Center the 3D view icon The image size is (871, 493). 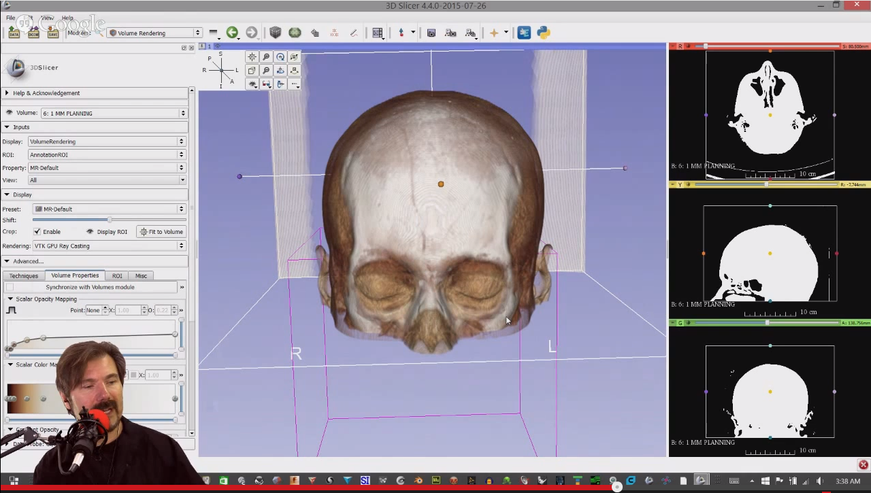tap(252, 57)
